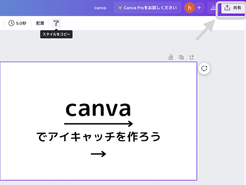
Task: Open the 5.0秒 page timing control
Action: click(18, 23)
